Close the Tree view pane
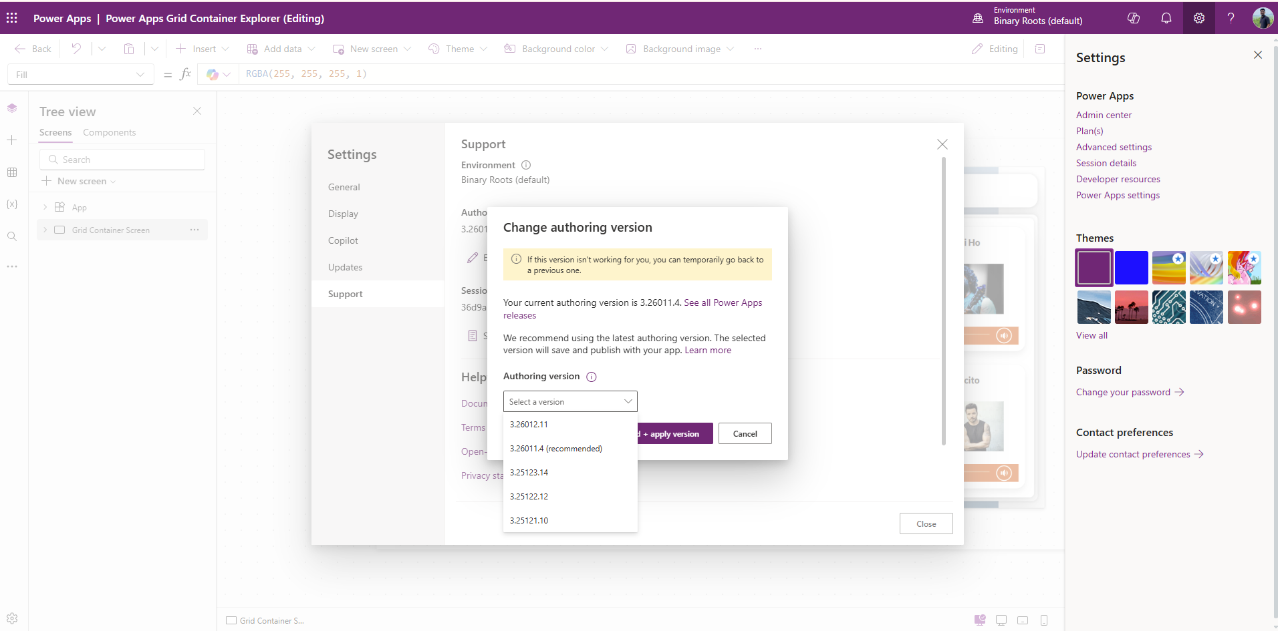1278x631 pixels. point(197,111)
